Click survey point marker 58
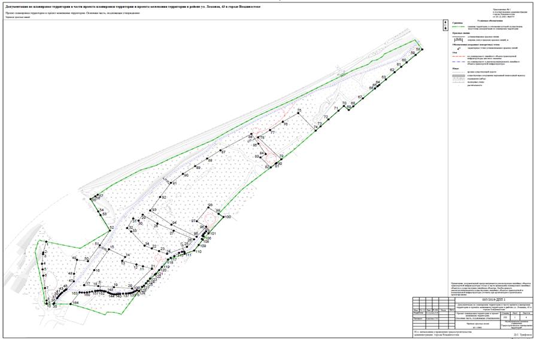This screenshot has width=534, height=339. pyautogui.click(x=421, y=50)
